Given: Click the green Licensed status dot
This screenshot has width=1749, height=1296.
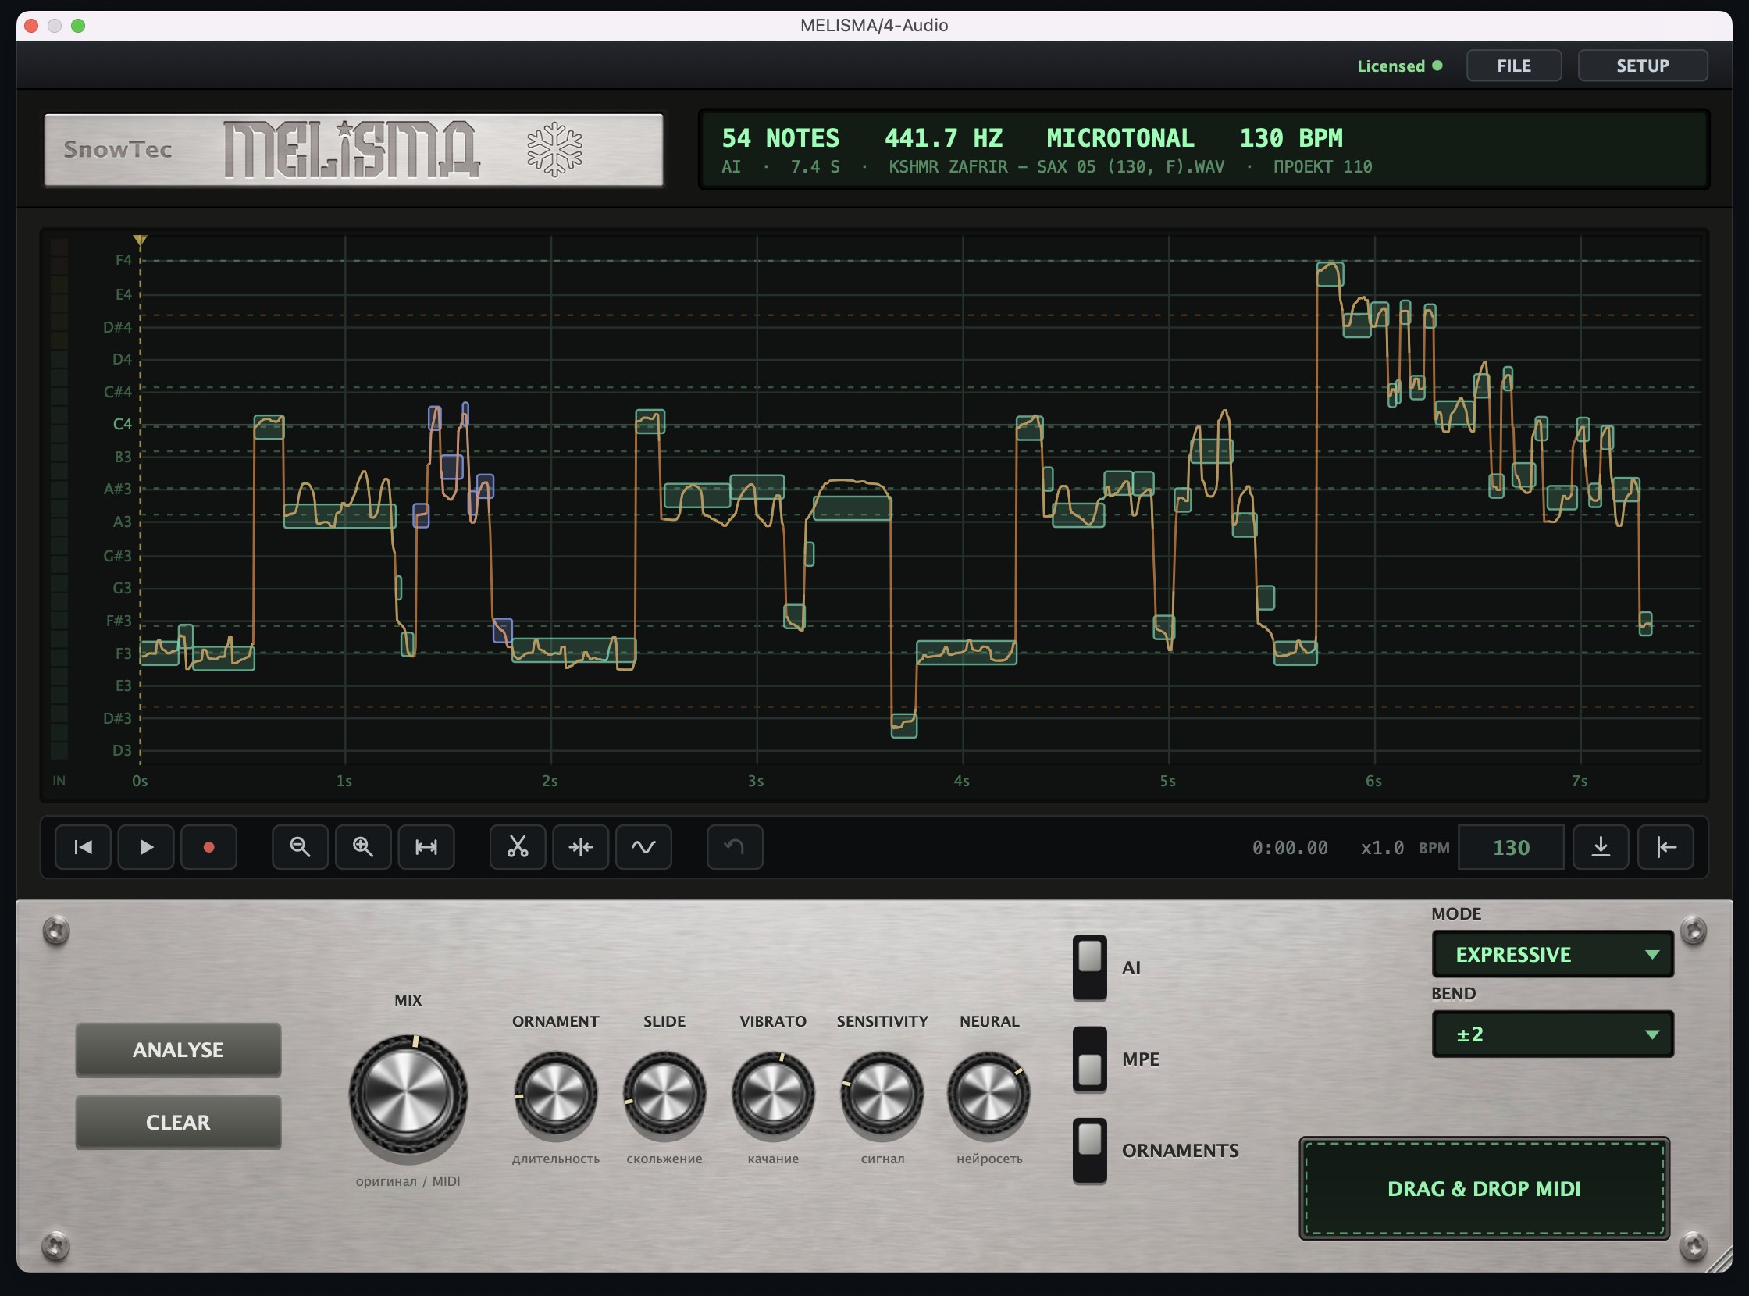Looking at the screenshot, I should coord(1437,66).
